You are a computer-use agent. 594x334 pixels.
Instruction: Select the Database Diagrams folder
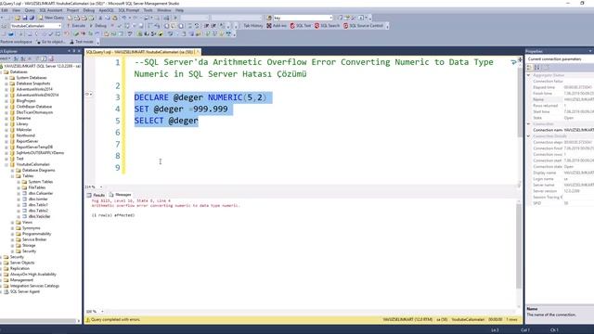[x=38, y=170]
